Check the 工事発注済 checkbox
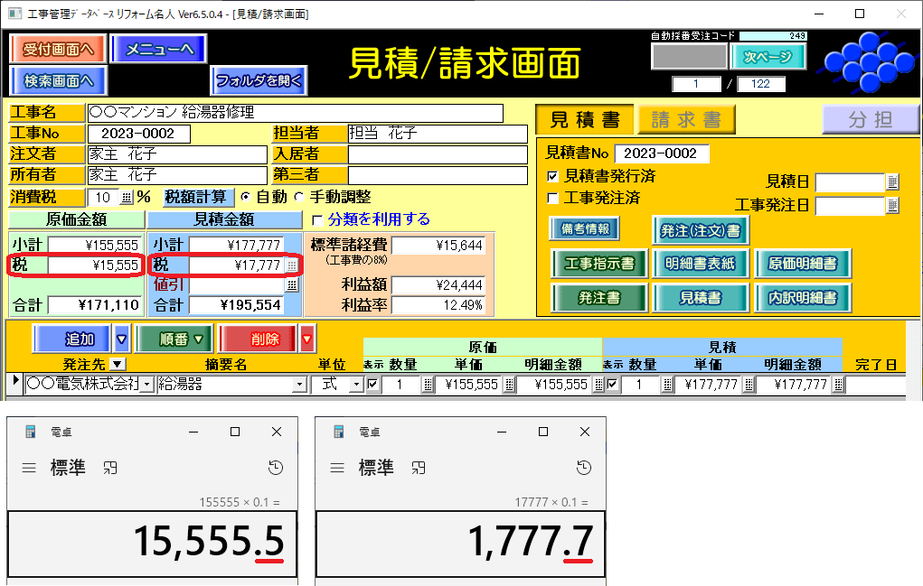This screenshot has height=586, width=923. 553,198
